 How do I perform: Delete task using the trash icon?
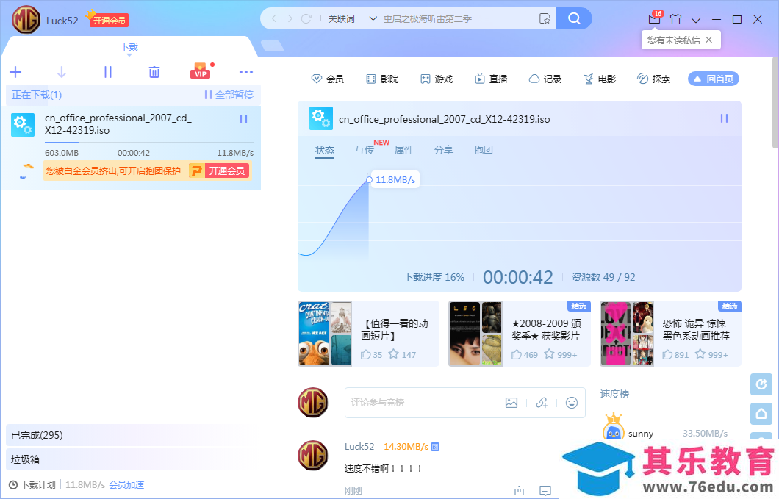pyautogui.click(x=154, y=72)
